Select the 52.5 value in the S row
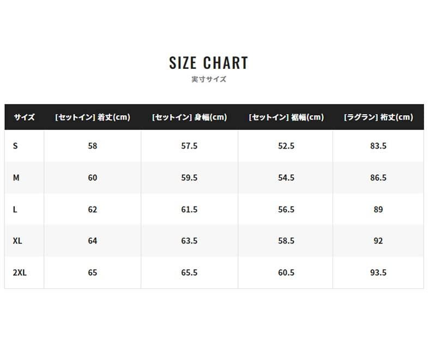This screenshot has height=355, width=429. (286, 146)
